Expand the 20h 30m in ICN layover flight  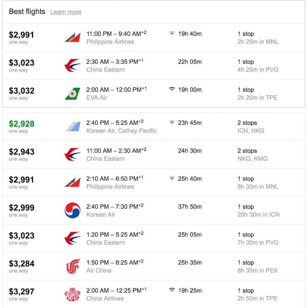(x=154, y=210)
